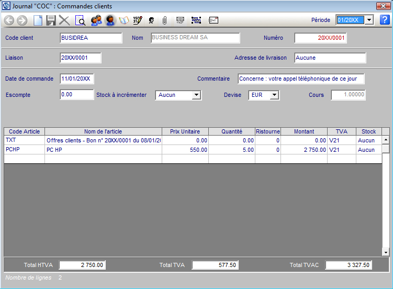
Task: Open the Stock à incrémenter dropdown
Action: pyautogui.click(x=196, y=95)
